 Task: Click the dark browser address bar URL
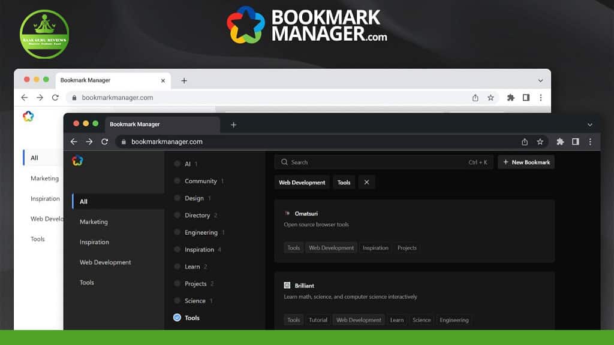click(x=167, y=141)
